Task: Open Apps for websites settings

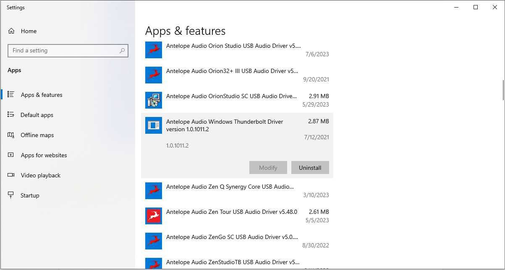Action: tap(68, 155)
